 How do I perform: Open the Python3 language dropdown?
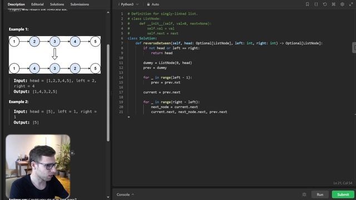click(x=129, y=4)
